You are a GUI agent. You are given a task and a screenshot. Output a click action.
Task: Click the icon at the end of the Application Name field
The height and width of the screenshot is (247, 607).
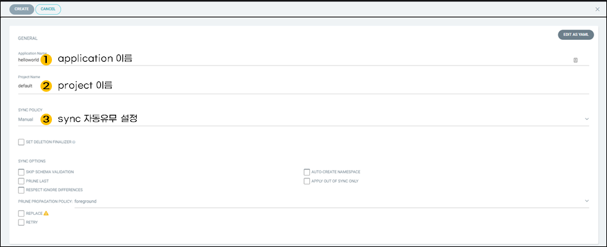click(576, 60)
